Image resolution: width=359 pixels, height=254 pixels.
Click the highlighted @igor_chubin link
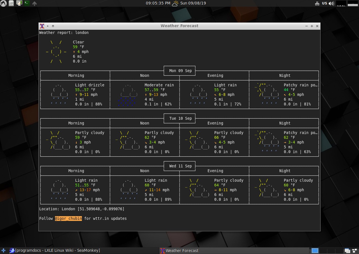pyautogui.click(x=68, y=218)
